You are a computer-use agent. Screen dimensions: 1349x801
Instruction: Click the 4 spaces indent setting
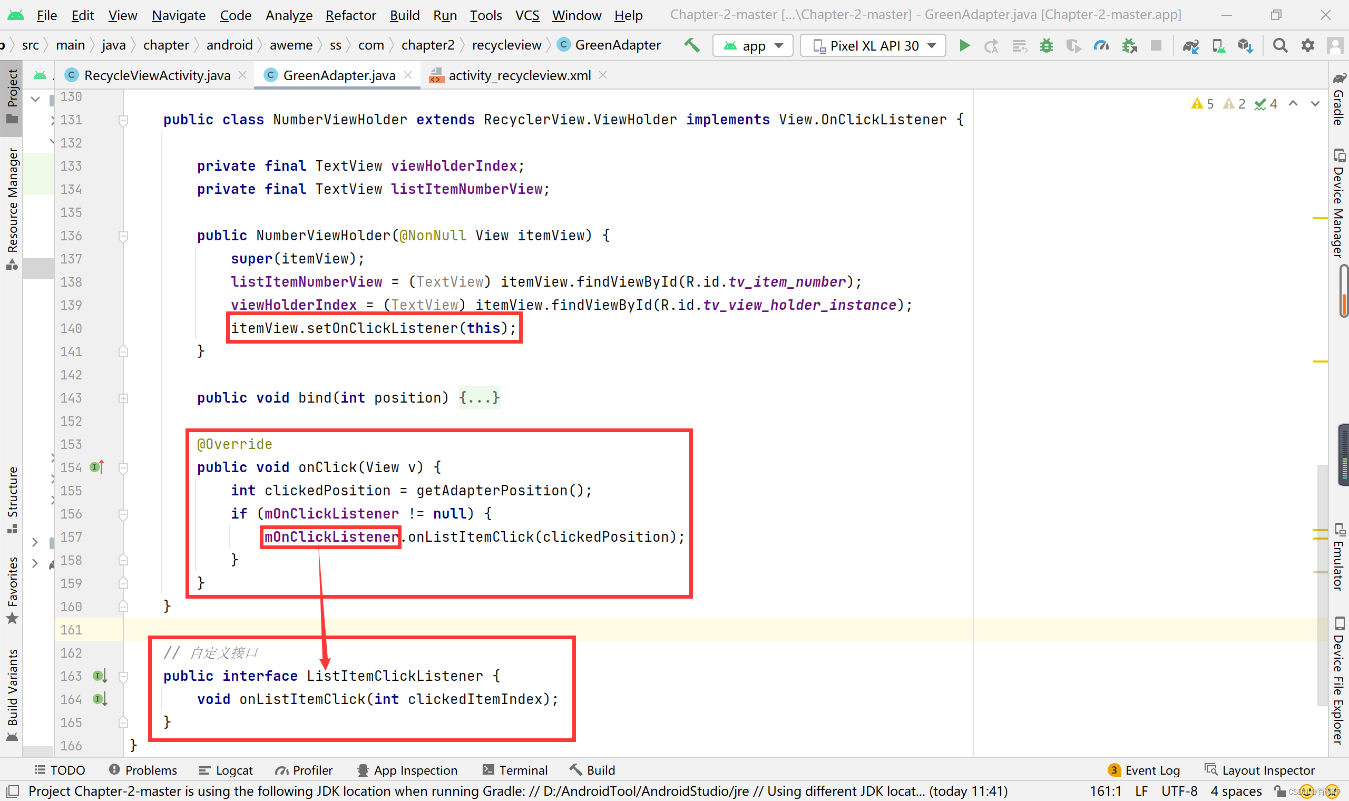pyautogui.click(x=1236, y=792)
